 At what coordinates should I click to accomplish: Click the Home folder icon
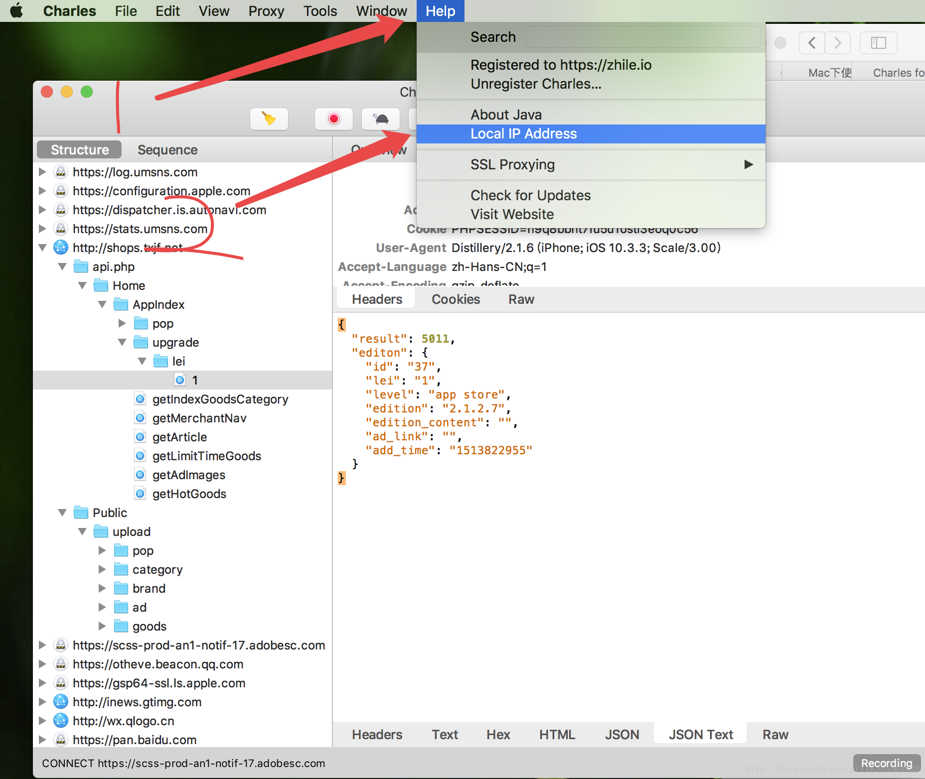pyautogui.click(x=101, y=285)
